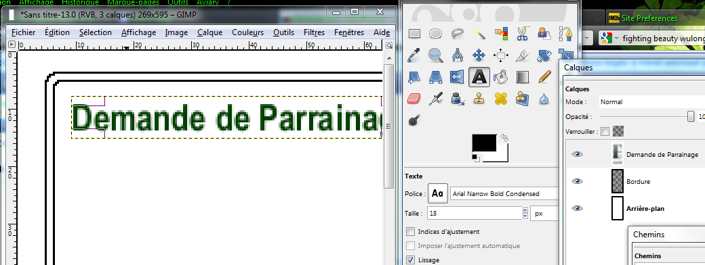The width and height of the screenshot is (705, 265).
Task: Select the Heal bandage tool
Action: click(x=501, y=99)
